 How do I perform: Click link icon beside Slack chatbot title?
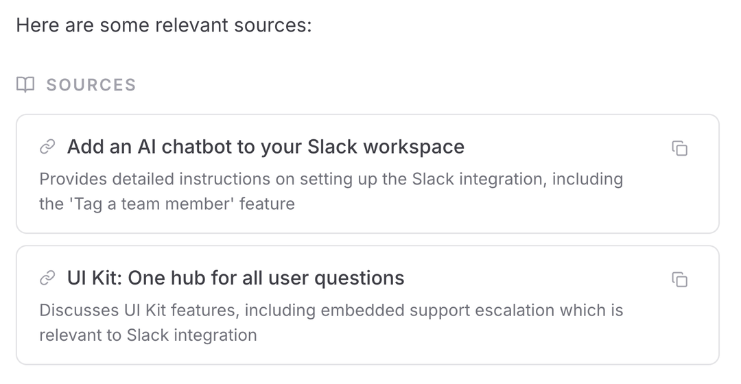tap(47, 147)
